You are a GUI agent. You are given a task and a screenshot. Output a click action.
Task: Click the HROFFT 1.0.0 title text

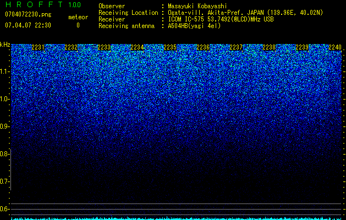click(x=43, y=4)
